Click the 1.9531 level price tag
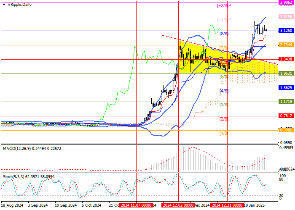This screenshot has width=295, height=210. (286, 73)
